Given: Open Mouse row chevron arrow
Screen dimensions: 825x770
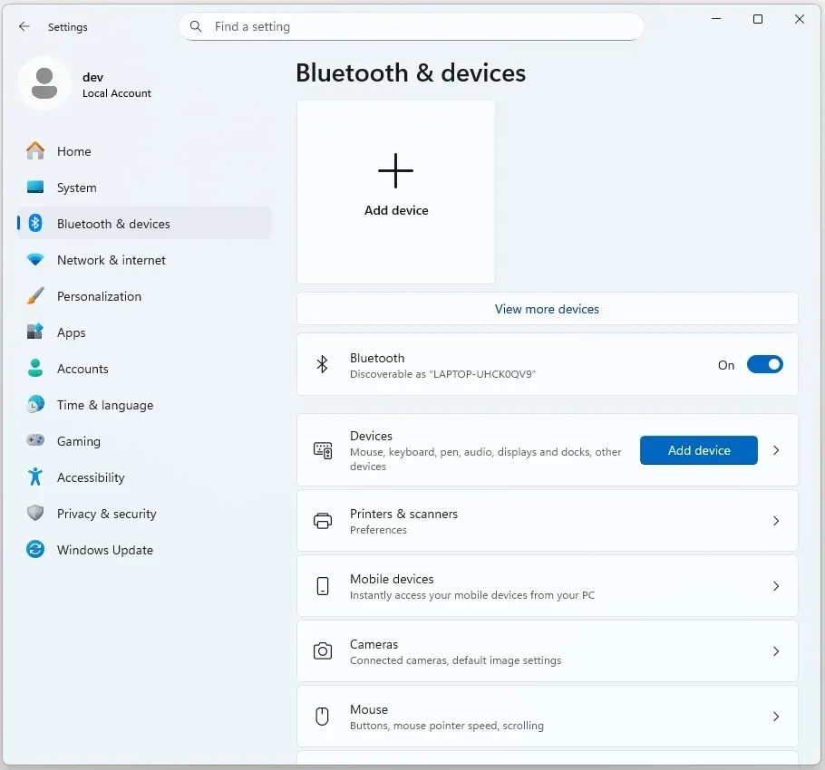Looking at the screenshot, I should pyautogui.click(x=776, y=717).
